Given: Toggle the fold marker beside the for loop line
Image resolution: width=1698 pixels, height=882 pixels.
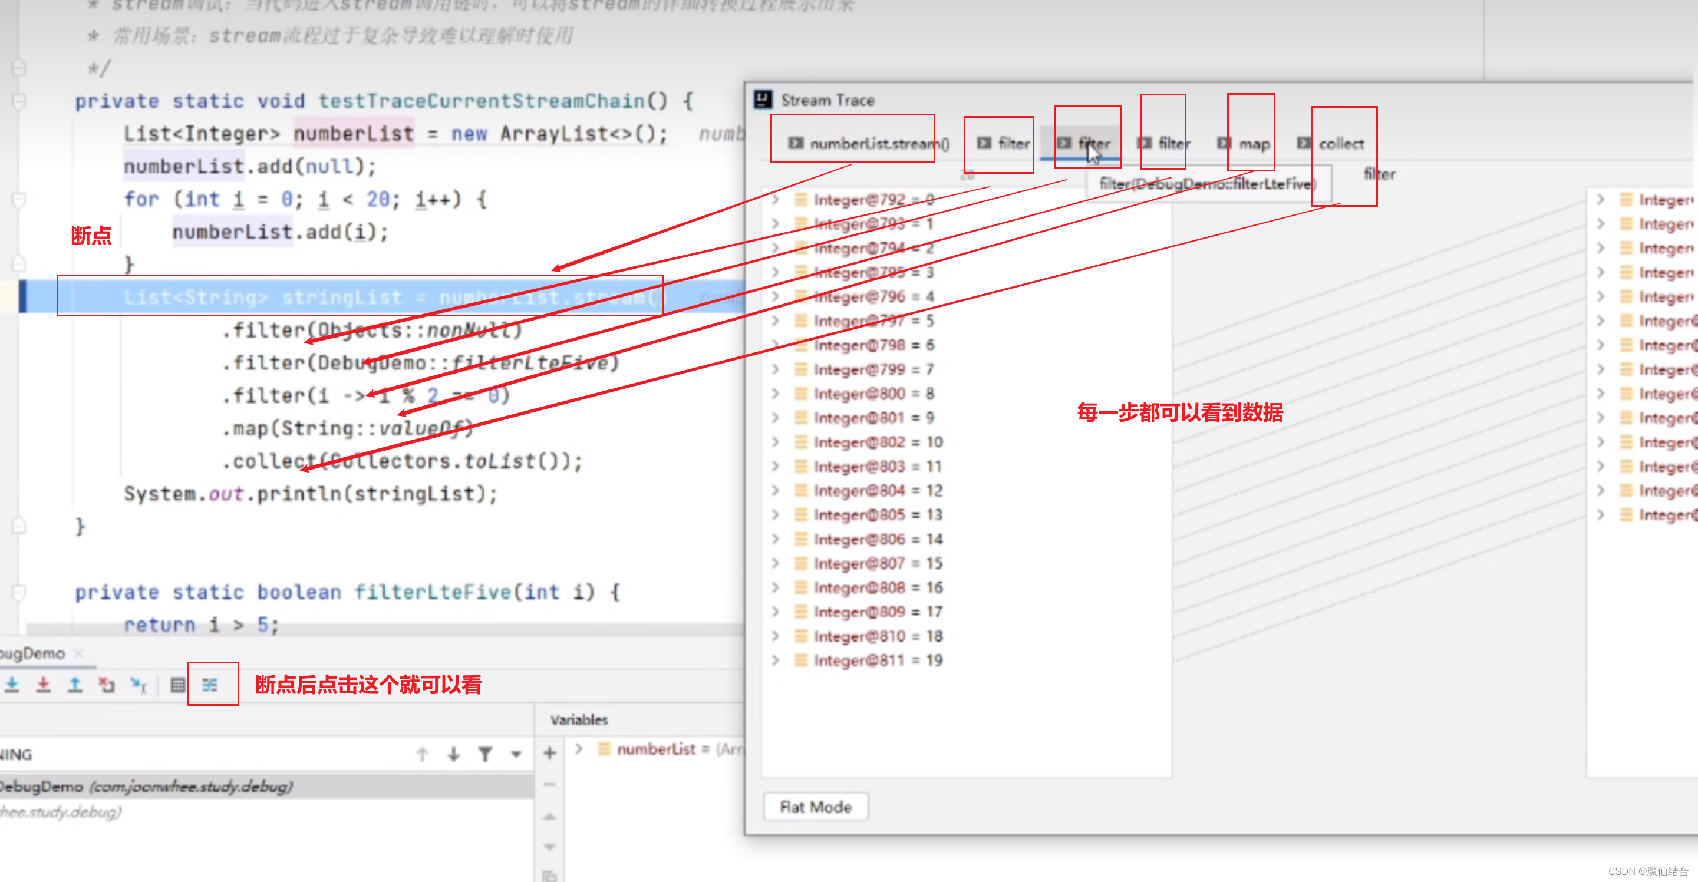Looking at the screenshot, I should pyautogui.click(x=19, y=200).
